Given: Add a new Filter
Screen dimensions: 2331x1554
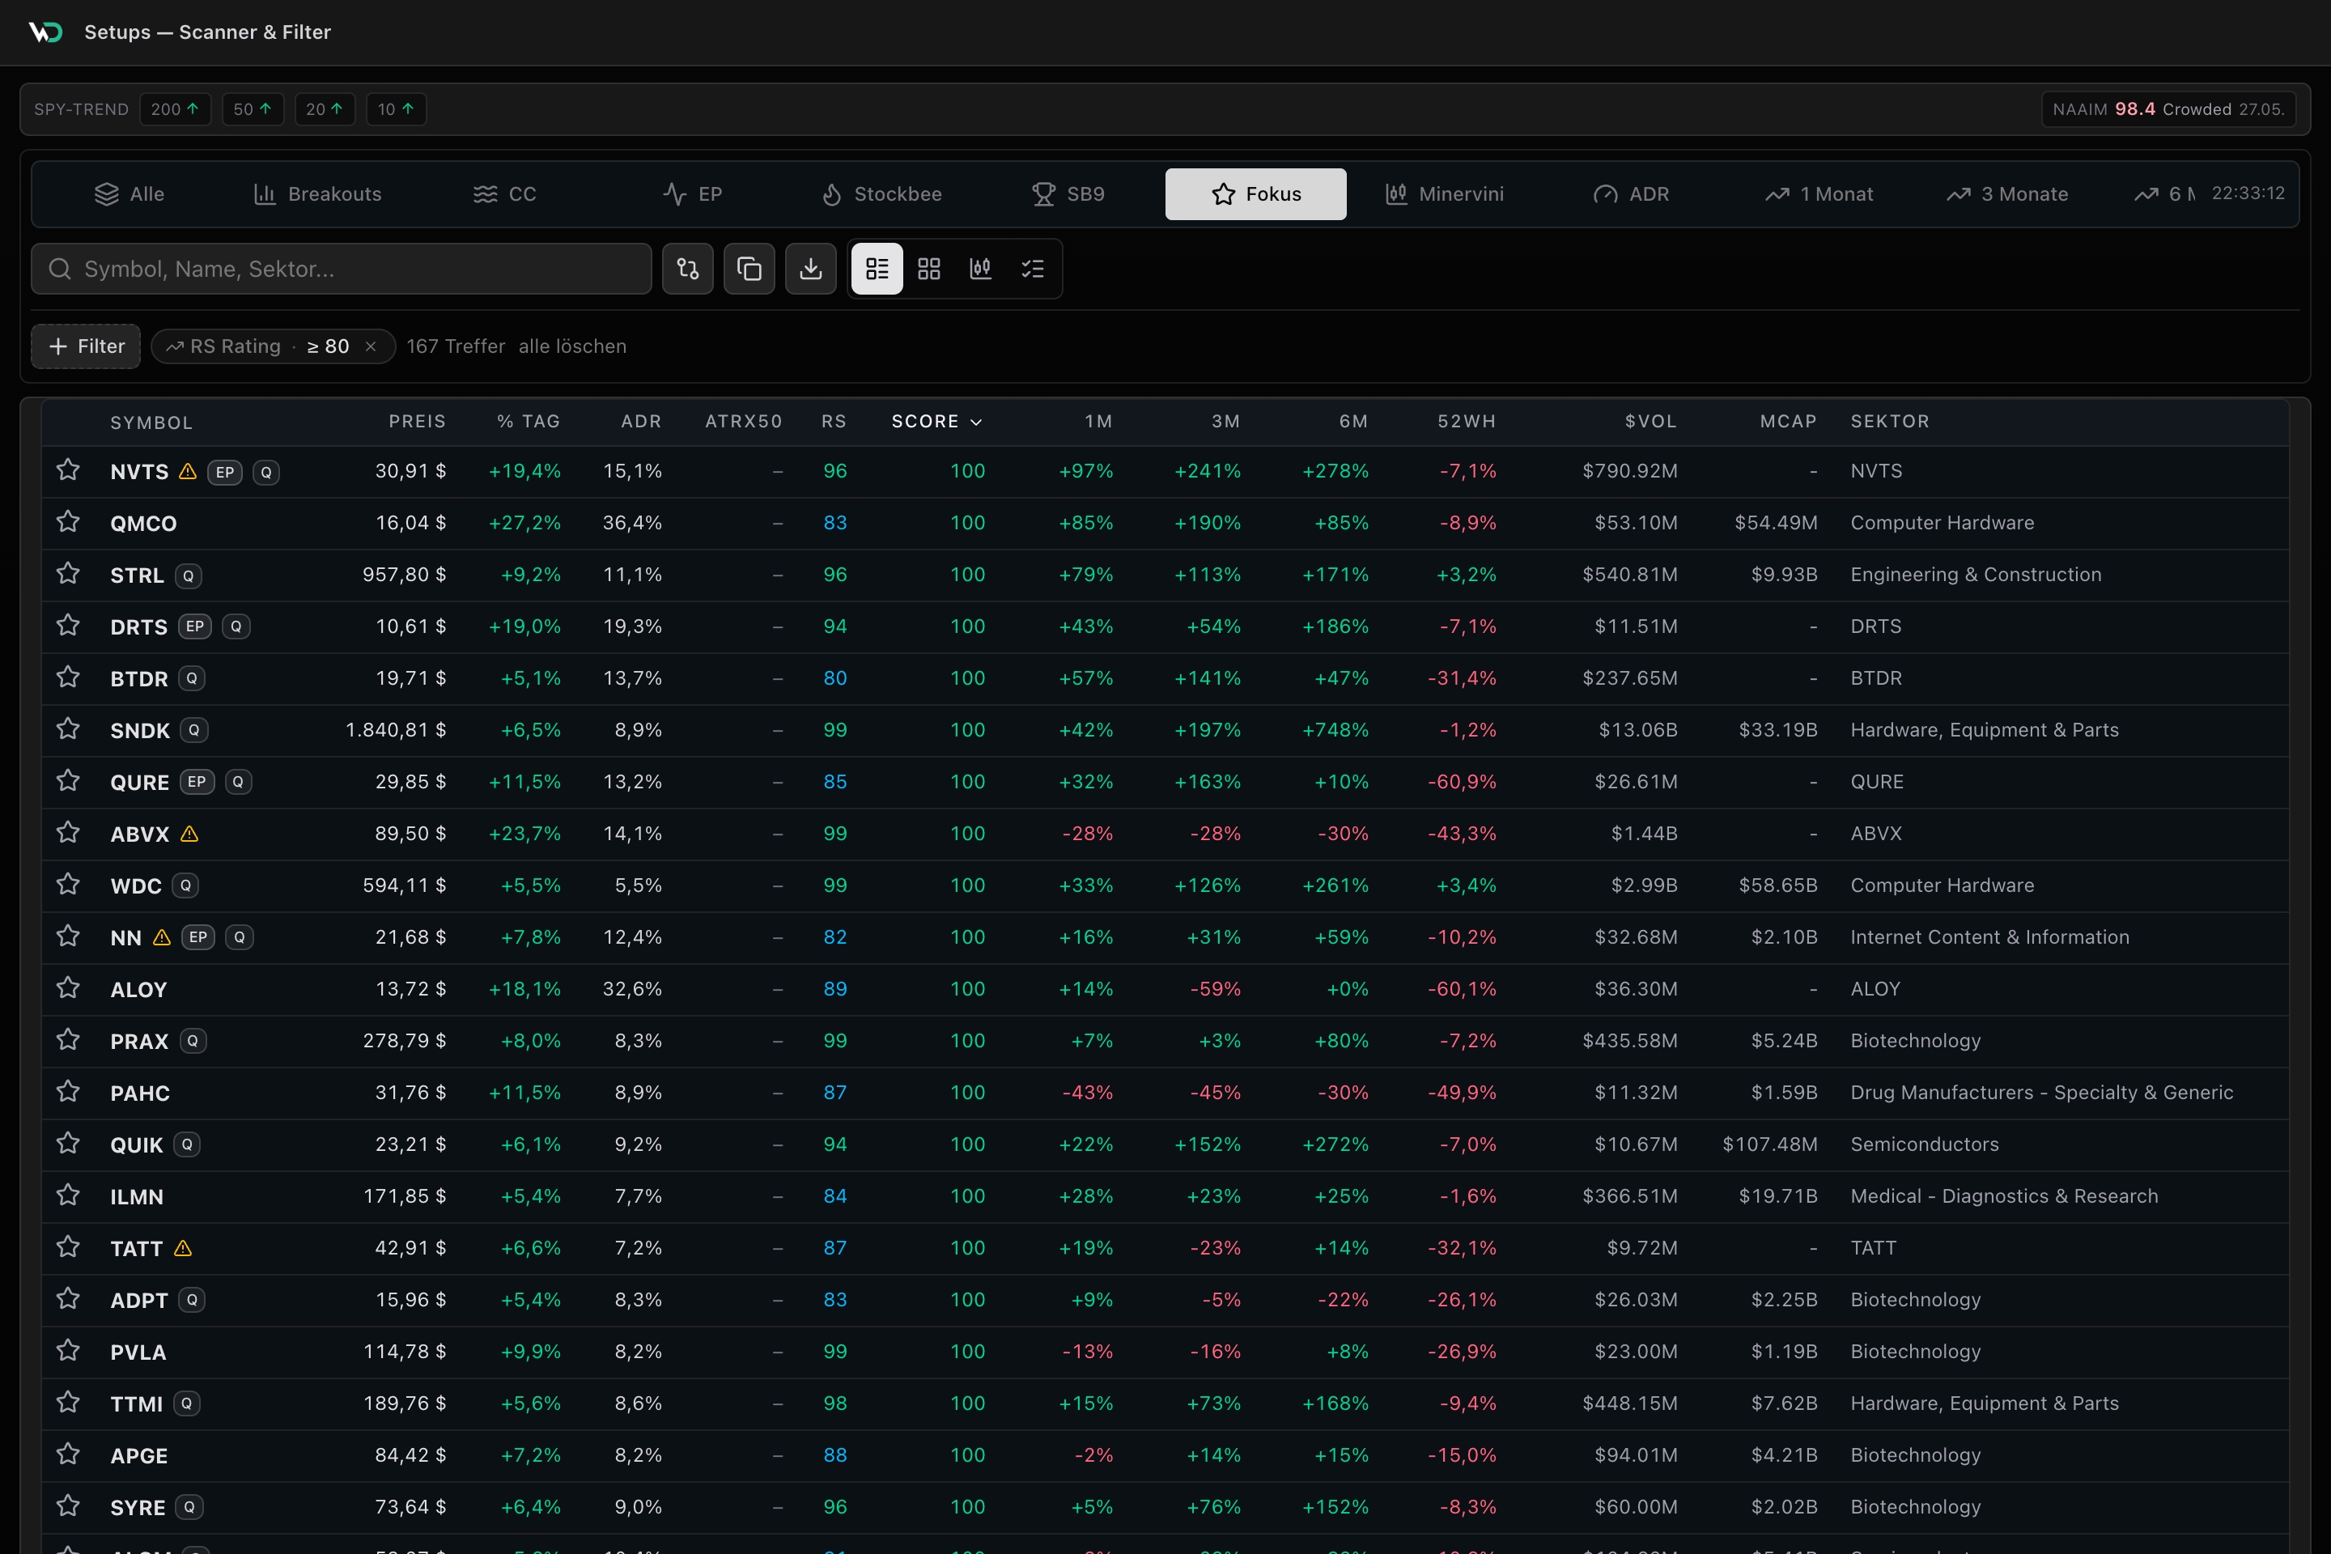Looking at the screenshot, I should [x=87, y=346].
